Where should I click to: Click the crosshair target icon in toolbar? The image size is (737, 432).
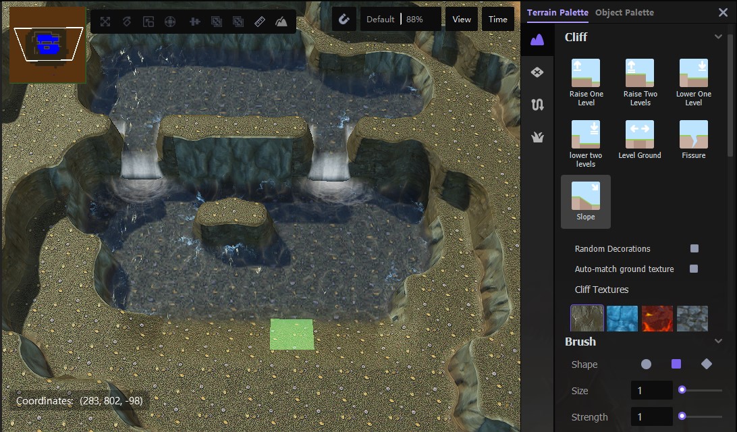pyautogui.click(x=170, y=22)
